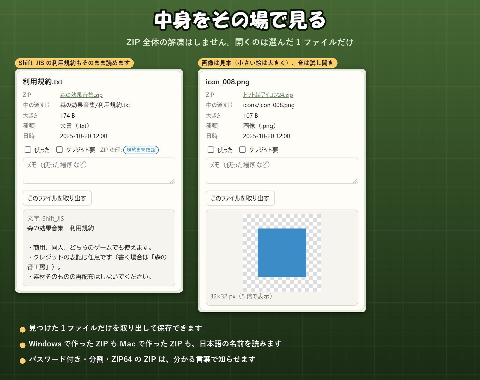Focus the memo field in icon_008.png card
The width and height of the screenshot is (480, 380).
[x=282, y=171]
